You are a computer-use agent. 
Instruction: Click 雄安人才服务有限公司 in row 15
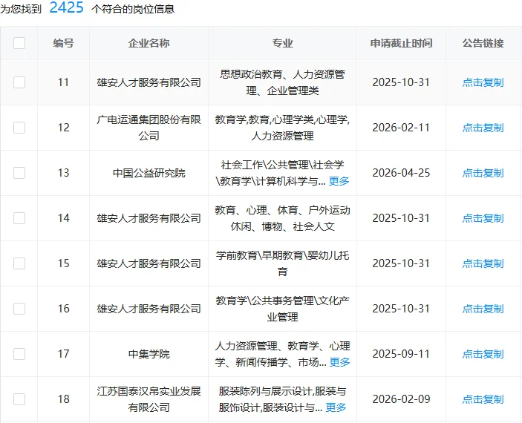pos(149,263)
